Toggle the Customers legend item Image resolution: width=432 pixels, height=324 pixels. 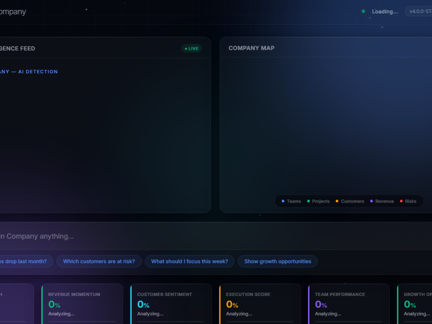pyautogui.click(x=349, y=201)
